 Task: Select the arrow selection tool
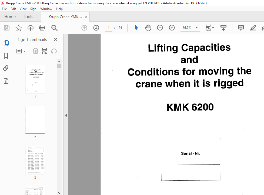(x=136, y=28)
